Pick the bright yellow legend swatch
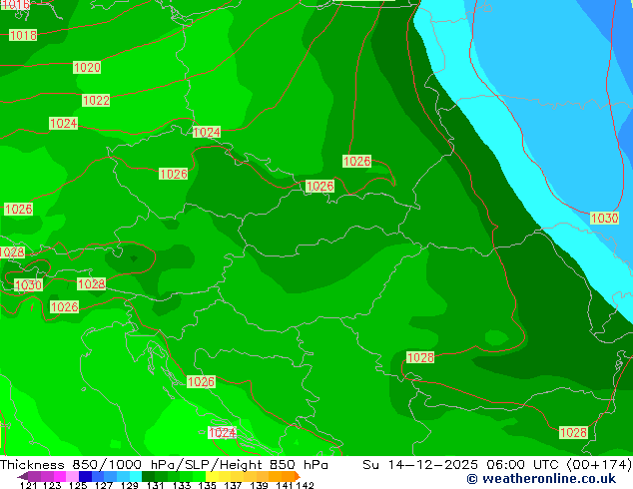Viewport: 633px width, 489px height. pyautogui.click(x=212, y=476)
